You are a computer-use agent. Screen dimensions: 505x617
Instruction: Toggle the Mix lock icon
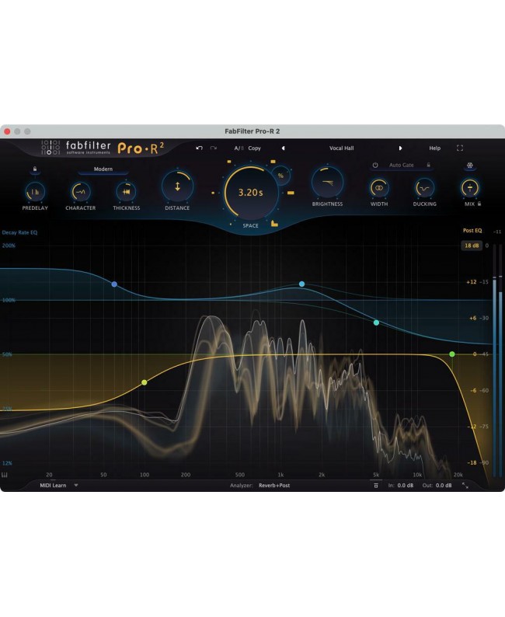pyautogui.click(x=479, y=204)
